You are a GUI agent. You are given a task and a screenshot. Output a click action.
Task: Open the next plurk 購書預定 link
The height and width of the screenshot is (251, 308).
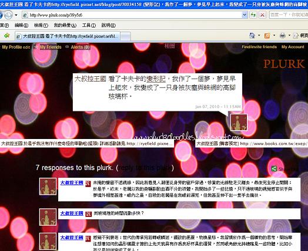point(252,144)
